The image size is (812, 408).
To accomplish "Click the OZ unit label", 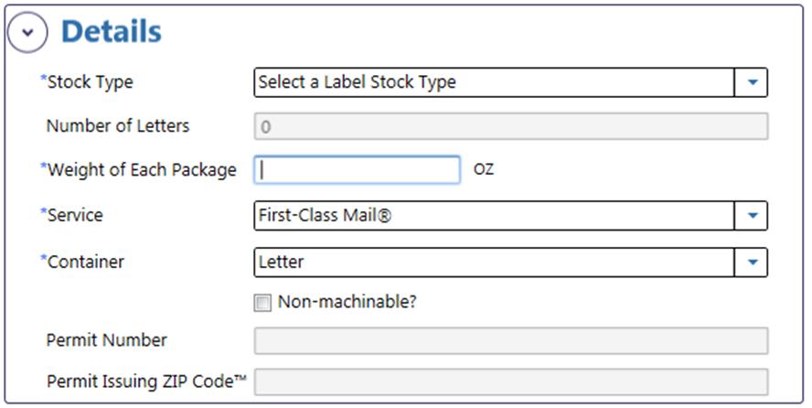I will click(x=484, y=170).
